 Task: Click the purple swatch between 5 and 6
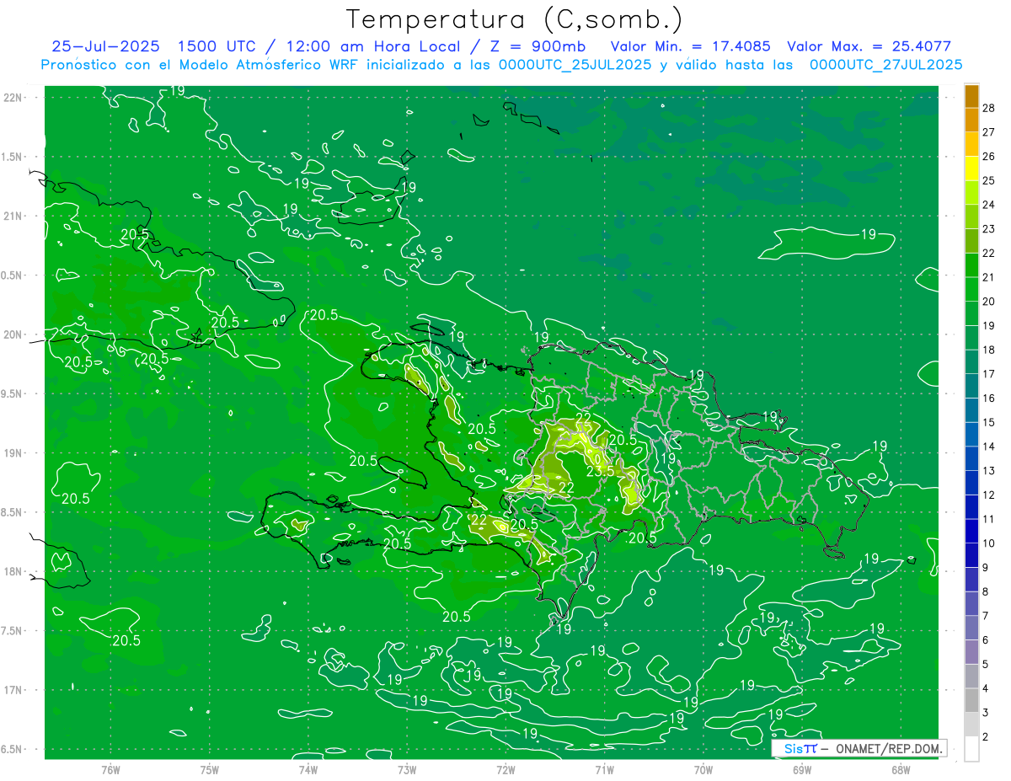(971, 652)
